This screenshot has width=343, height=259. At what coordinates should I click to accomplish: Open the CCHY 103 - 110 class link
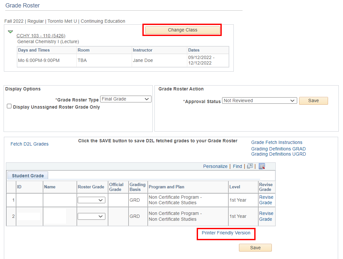pyautogui.click(x=41, y=36)
